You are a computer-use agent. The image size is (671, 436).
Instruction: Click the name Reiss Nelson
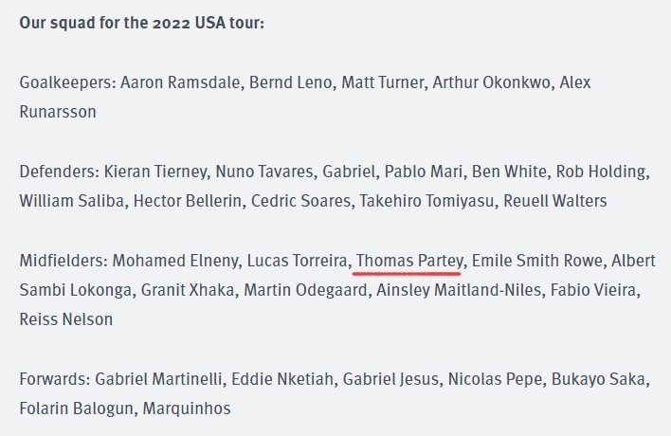point(66,319)
